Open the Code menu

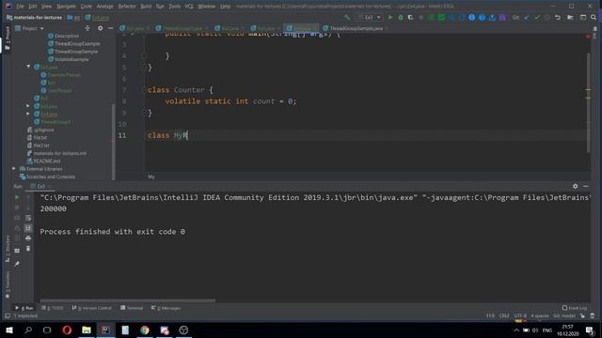pyautogui.click(x=87, y=7)
